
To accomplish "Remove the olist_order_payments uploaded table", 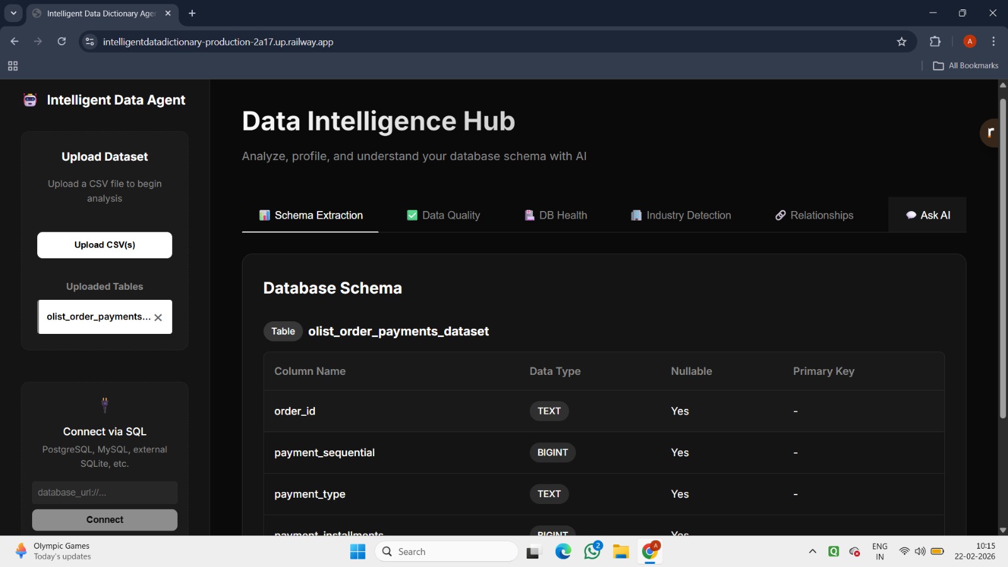I will pos(158,318).
